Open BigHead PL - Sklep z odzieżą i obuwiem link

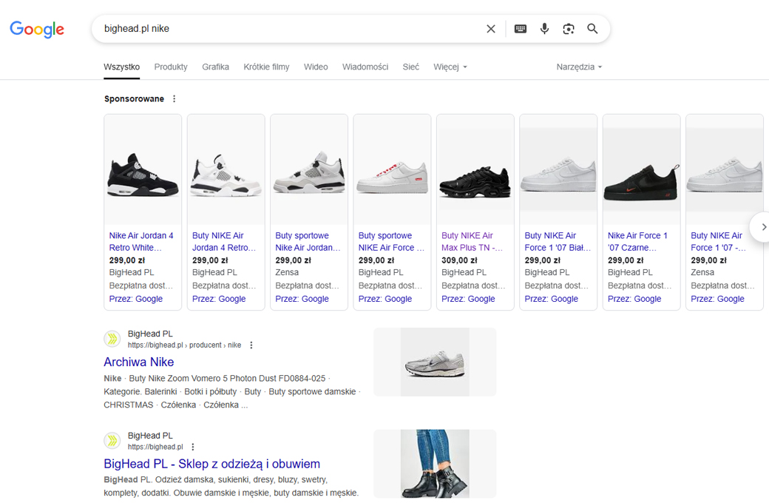coord(212,464)
